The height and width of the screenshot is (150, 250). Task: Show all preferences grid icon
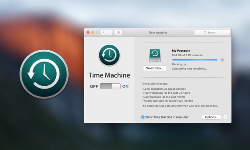point(118,32)
